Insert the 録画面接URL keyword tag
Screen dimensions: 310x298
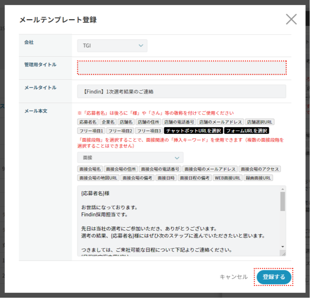[x=258, y=178]
